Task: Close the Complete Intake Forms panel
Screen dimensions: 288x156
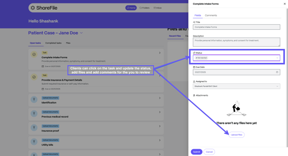Action: (x=285, y=4)
